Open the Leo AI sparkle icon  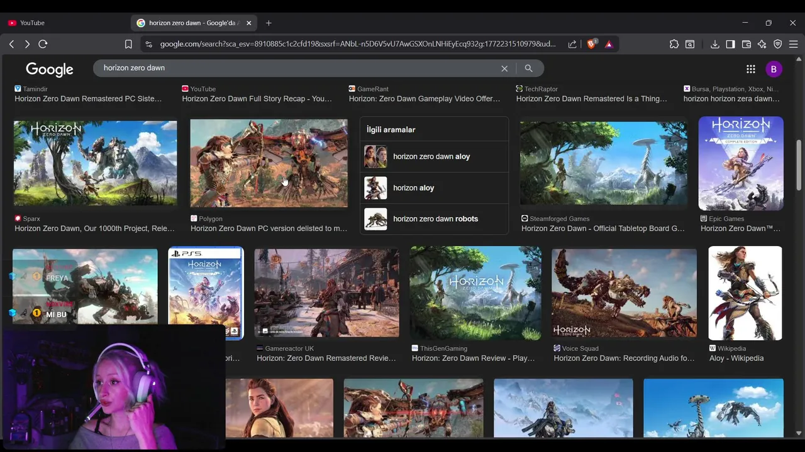[762, 44]
